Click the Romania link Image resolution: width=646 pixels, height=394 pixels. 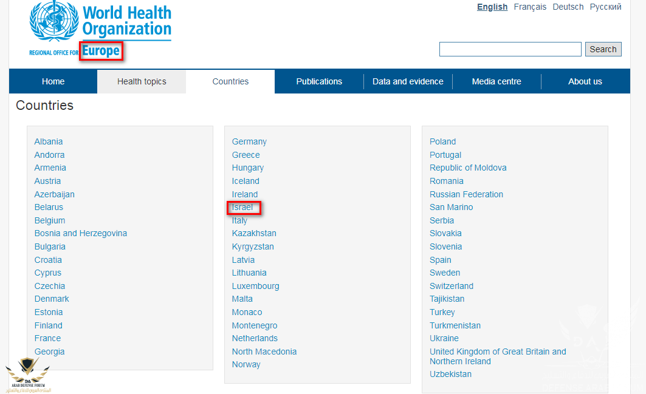[x=447, y=181]
